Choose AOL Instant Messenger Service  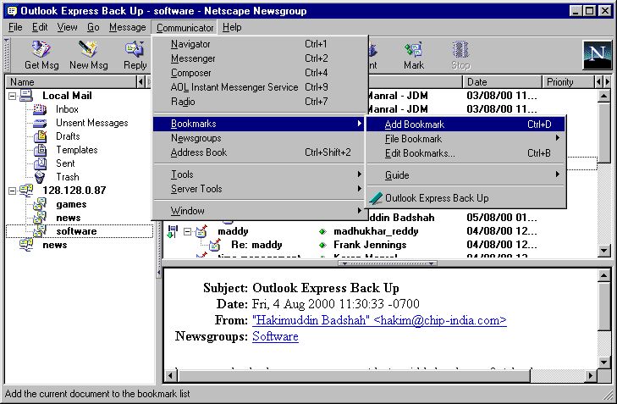point(258,87)
